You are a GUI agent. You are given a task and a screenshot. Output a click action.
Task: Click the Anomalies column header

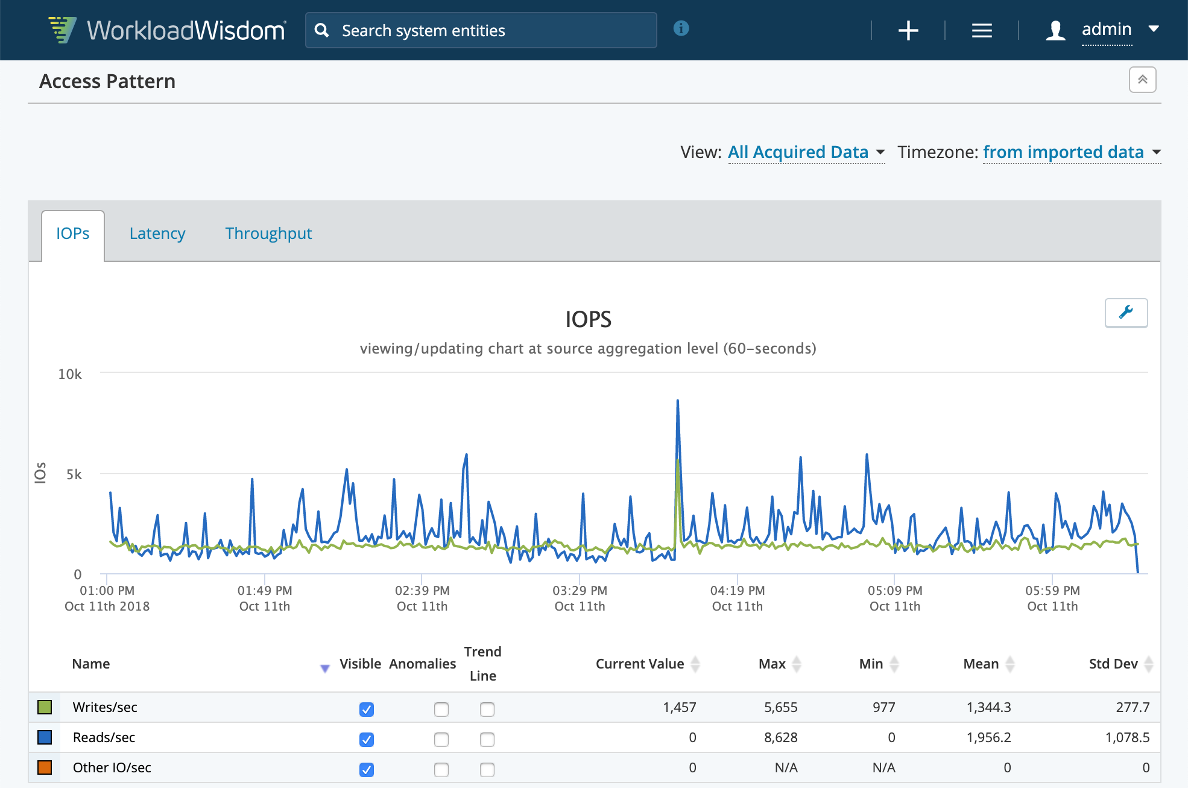tap(423, 664)
